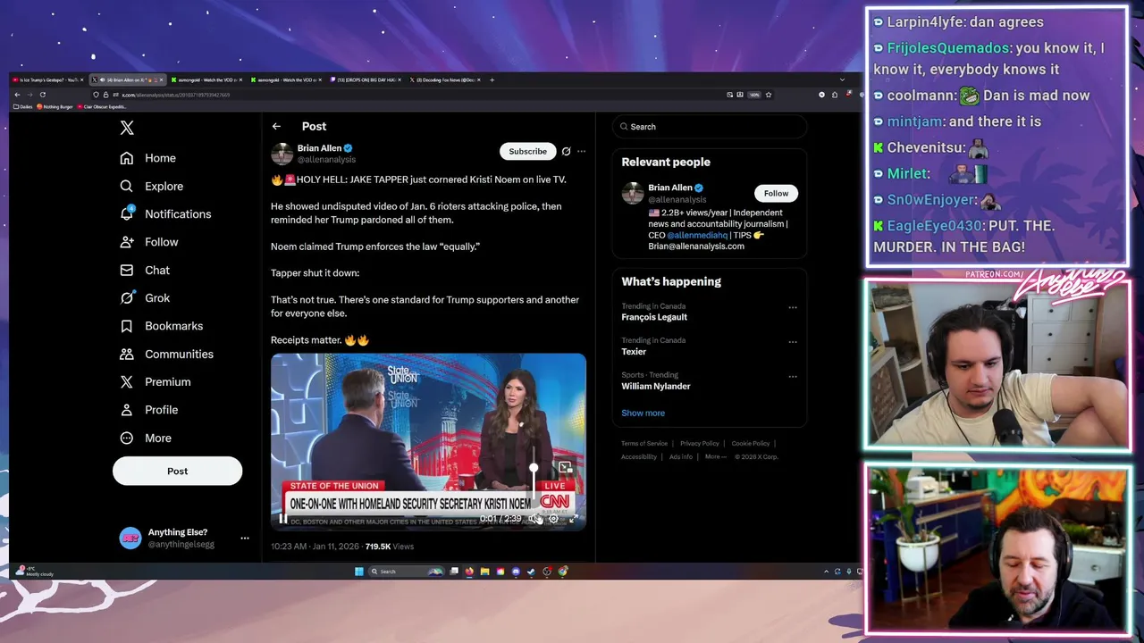Screen dimensions: 1144x643
Task: Open Home in the X sidebar
Action: point(148,158)
